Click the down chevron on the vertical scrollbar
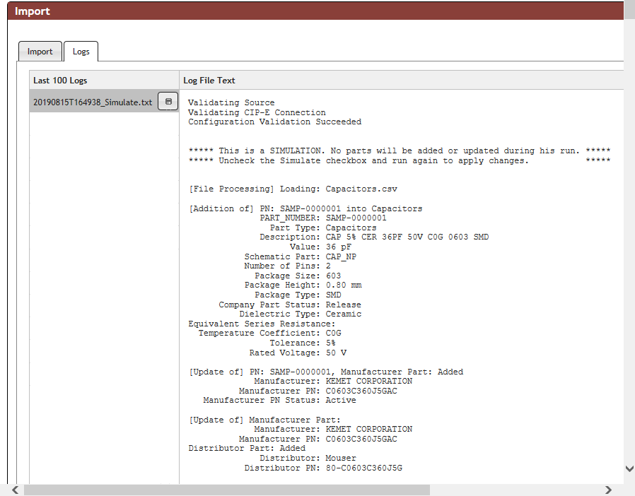This screenshot has height=496, width=635. (629, 468)
